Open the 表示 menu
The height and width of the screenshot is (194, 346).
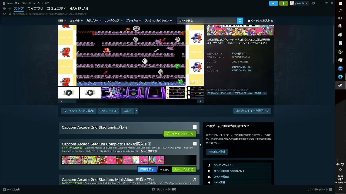tap(17, 3)
